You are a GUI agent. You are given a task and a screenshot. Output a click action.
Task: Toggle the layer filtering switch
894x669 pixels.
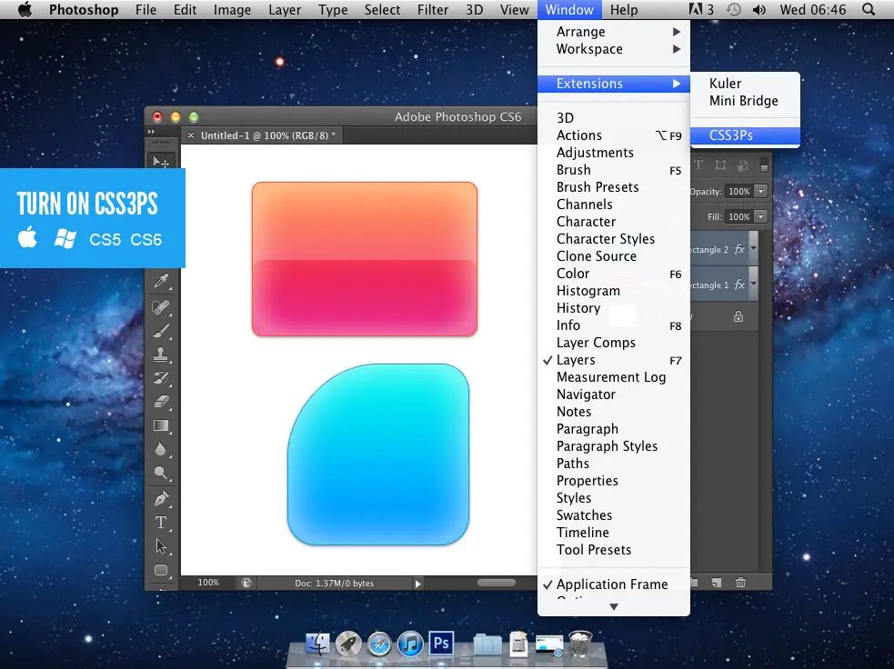click(764, 165)
